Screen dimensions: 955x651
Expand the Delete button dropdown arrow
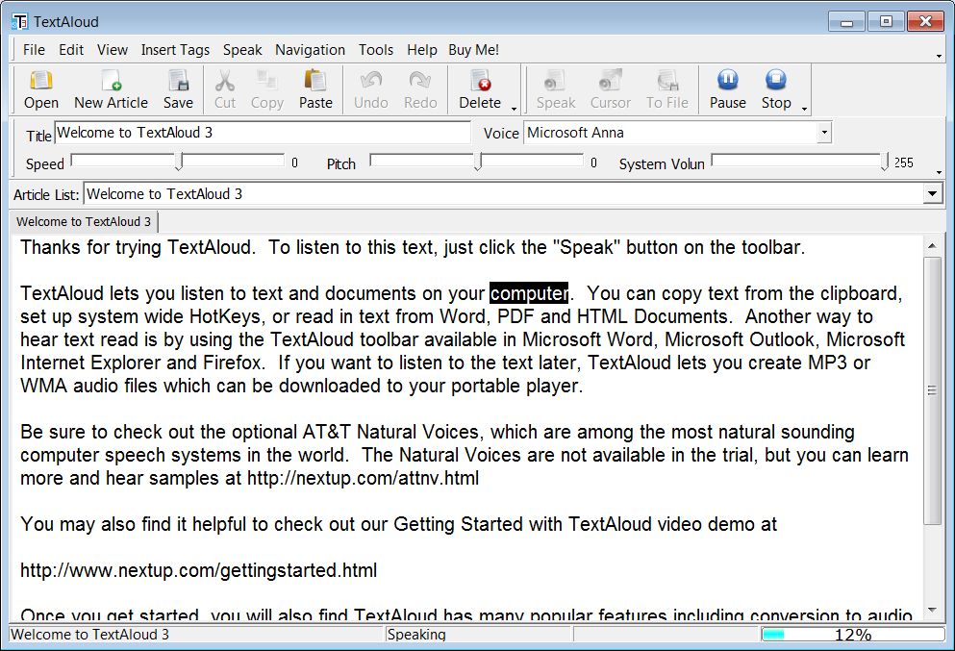(x=515, y=108)
